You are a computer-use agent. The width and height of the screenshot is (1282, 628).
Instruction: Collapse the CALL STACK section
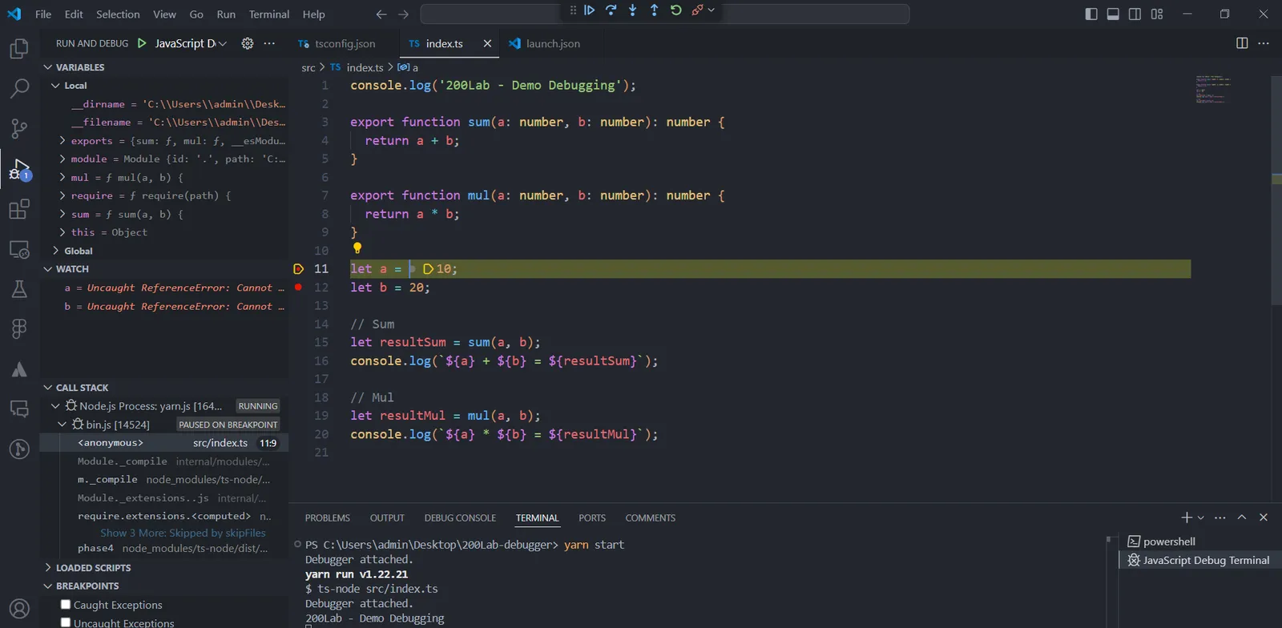pos(48,388)
